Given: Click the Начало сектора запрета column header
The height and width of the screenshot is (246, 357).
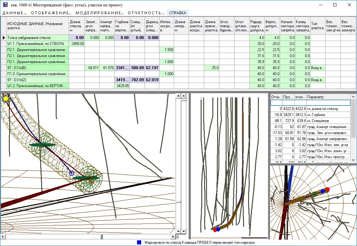Looking at the screenshot, I should coord(288,26).
